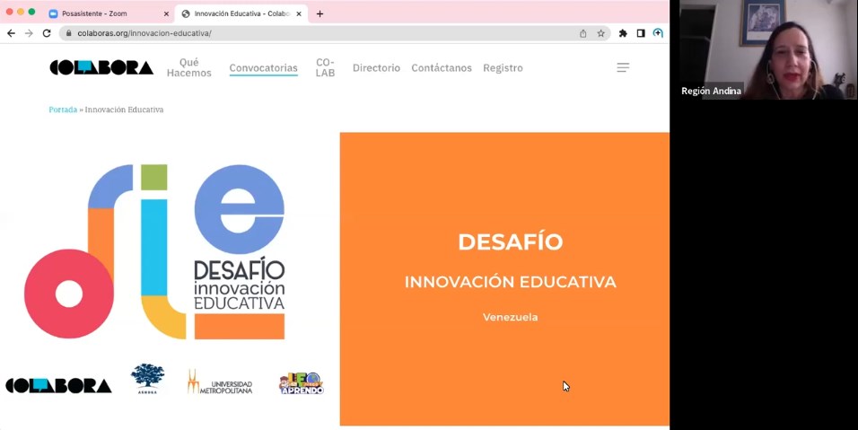Close the Innovación Educativa tab
Image resolution: width=858 pixels, height=430 pixels.
299,13
